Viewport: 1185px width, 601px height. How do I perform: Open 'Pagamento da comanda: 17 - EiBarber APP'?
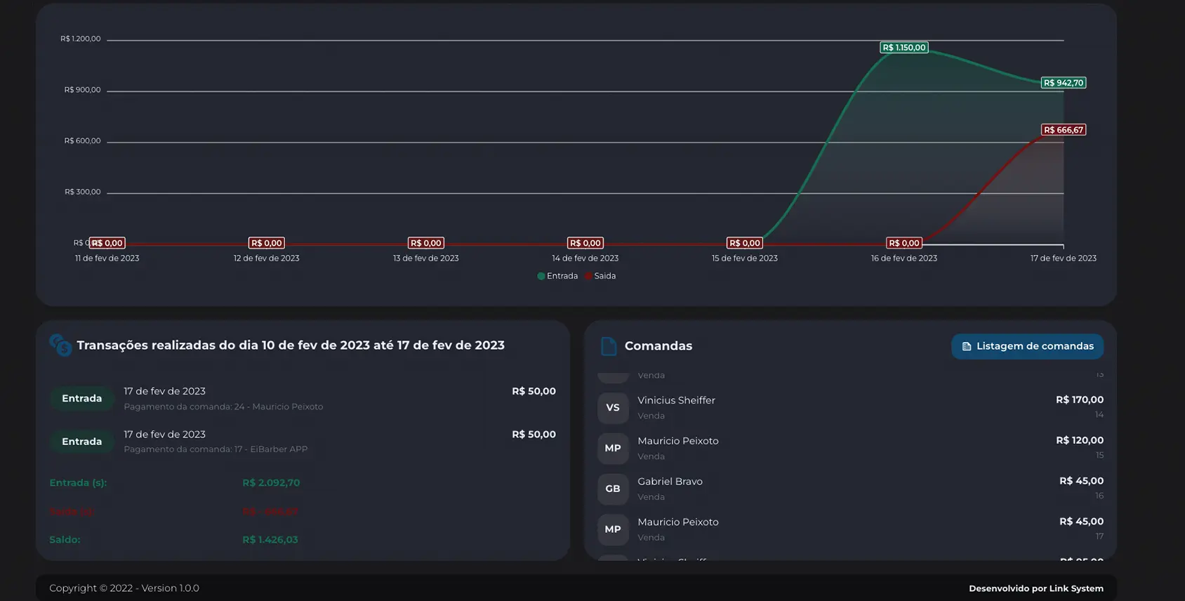coord(216,449)
